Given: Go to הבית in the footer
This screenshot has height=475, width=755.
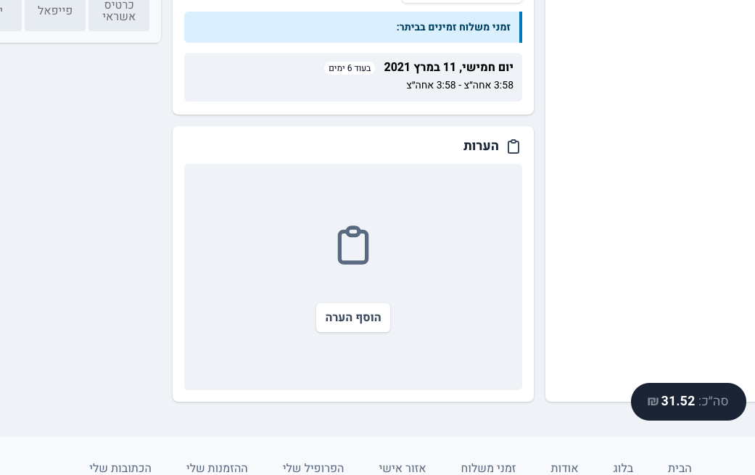Looking at the screenshot, I should [680, 468].
